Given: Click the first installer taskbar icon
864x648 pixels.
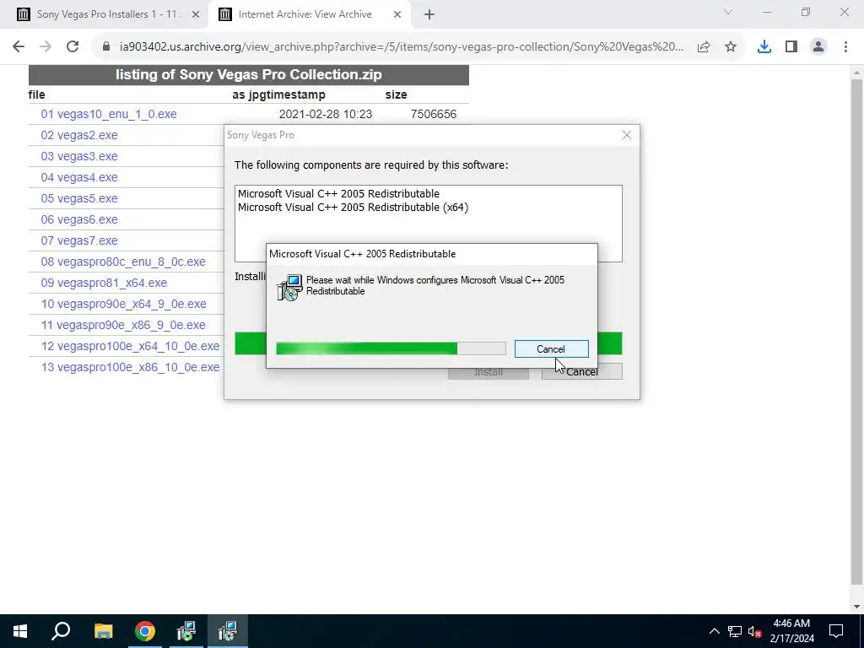Looking at the screenshot, I should [x=186, y=631].
